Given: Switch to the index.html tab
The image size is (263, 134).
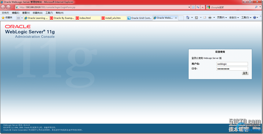Looking at the screenshot, I should point(88,18).
